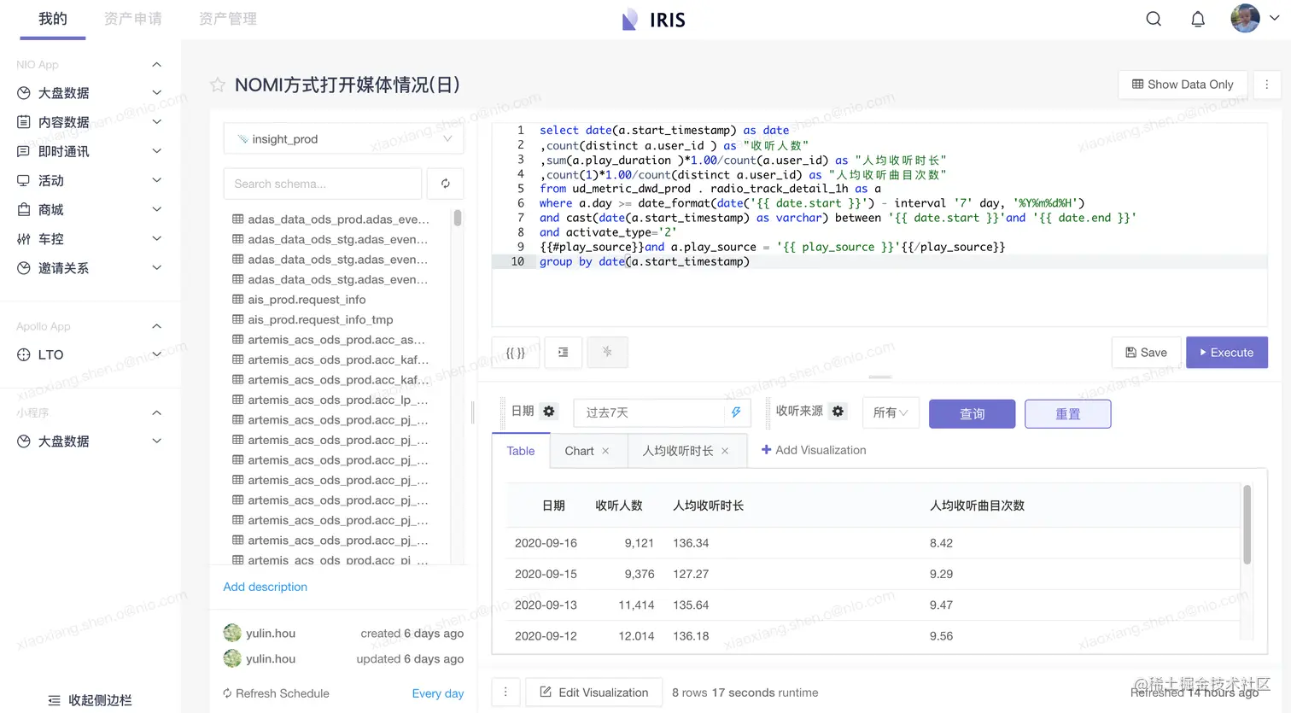The width and height of the screenshot is (1291, 713).
Task: Click the 2020-09-16 date cell
Action: coord(546,543)
